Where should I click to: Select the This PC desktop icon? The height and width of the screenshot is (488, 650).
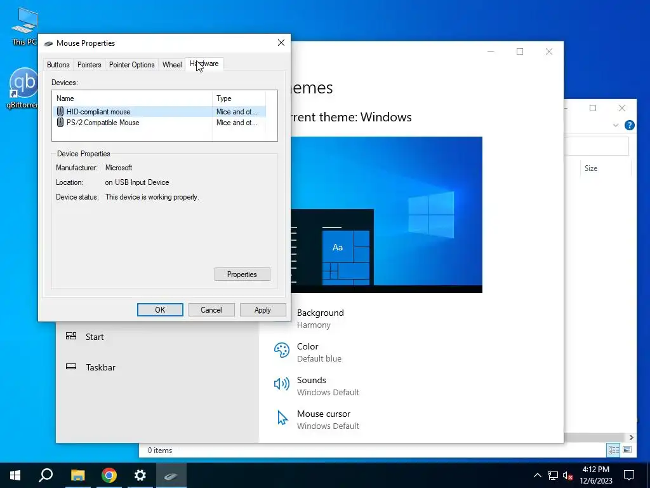[x=24, y=27]
